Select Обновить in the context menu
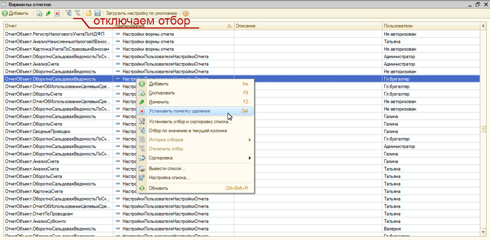The height and width of the screenshot is (240, 490). pos(158,188)
